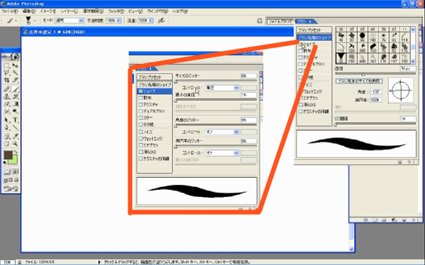Toggle テクスチャ checkbox in Brushes palette
Screen dimensions: 425x265
point(300,57)
